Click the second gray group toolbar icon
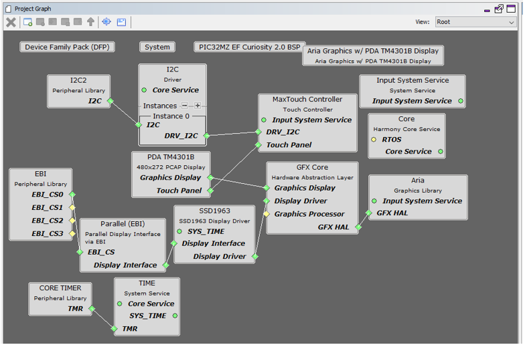 pos(40,22)
